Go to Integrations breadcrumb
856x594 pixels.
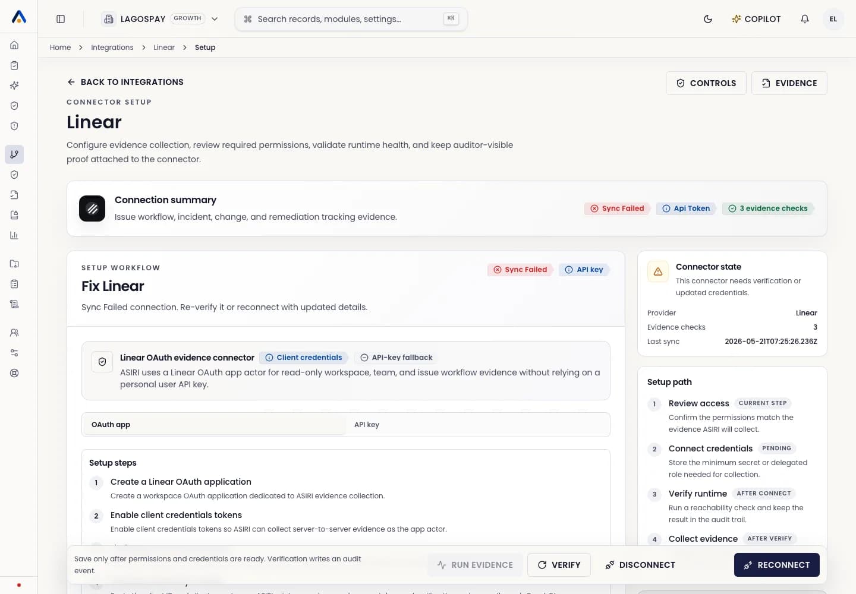[x=112, y=48]
